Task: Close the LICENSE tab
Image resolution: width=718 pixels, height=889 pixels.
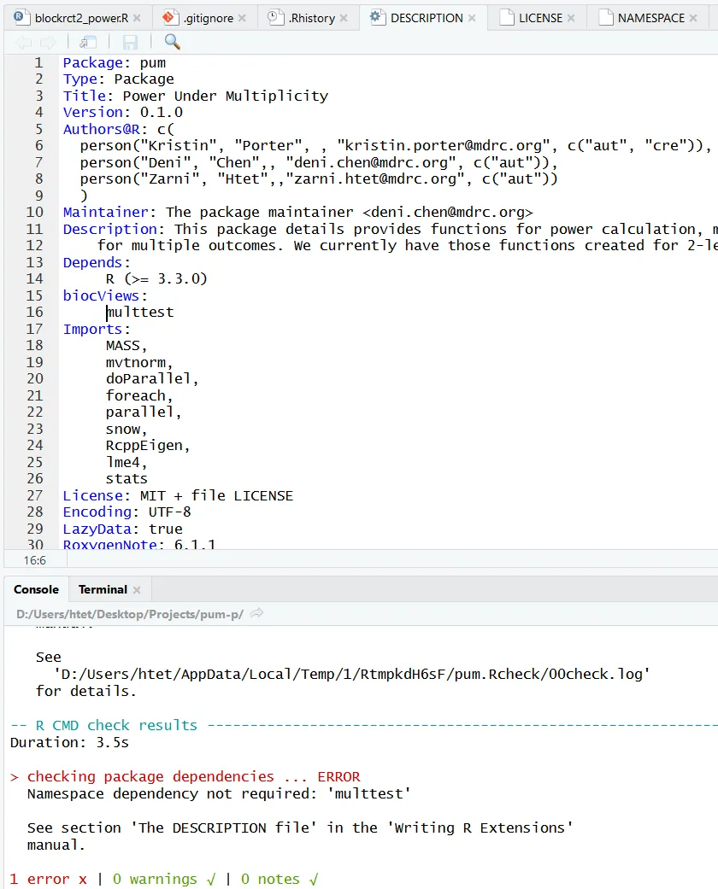Action: (571, 18)
